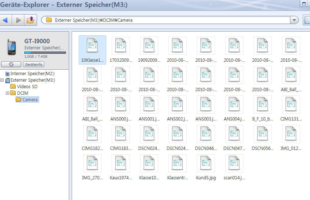Select the IMG_012... image file
Image resolution: width=310 pixels, height=200 pixels.
click(291, 138)
